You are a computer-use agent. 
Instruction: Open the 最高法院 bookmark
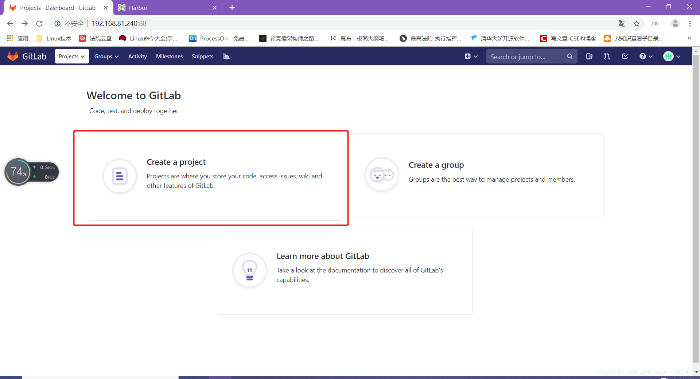pos(431,38)
